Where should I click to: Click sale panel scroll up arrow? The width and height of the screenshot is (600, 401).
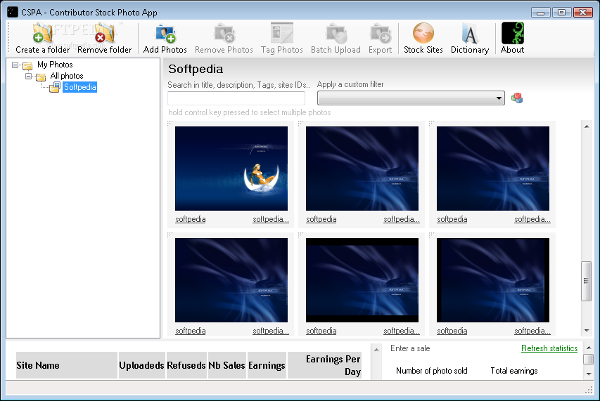click(x=589, y=348)
